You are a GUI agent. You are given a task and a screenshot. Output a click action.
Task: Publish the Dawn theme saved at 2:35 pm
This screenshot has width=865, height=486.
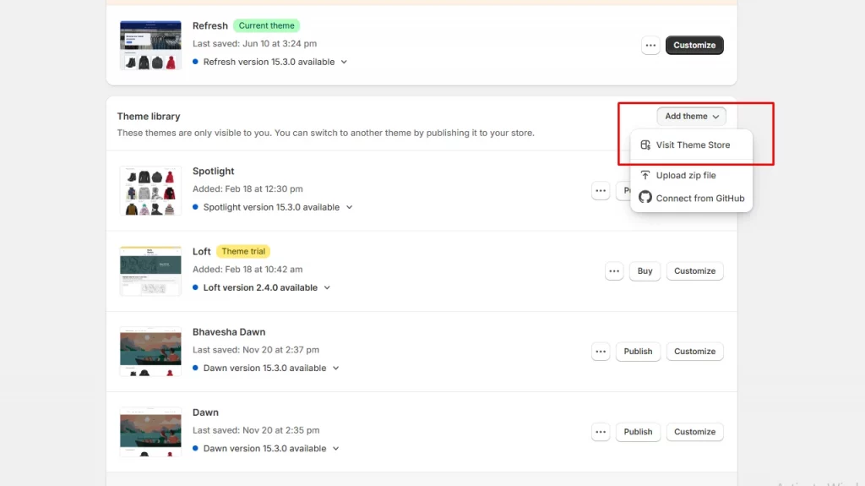pos(638,432)
